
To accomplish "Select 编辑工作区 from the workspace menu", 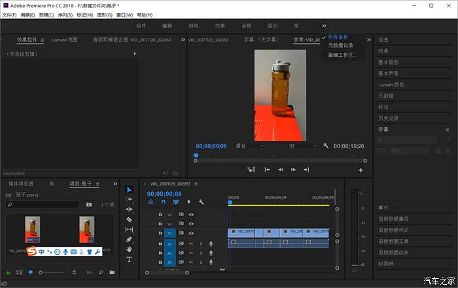I will click(342, 55).
